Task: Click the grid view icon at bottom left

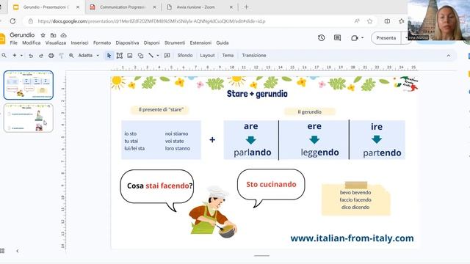Action: [x=2, y=251]
